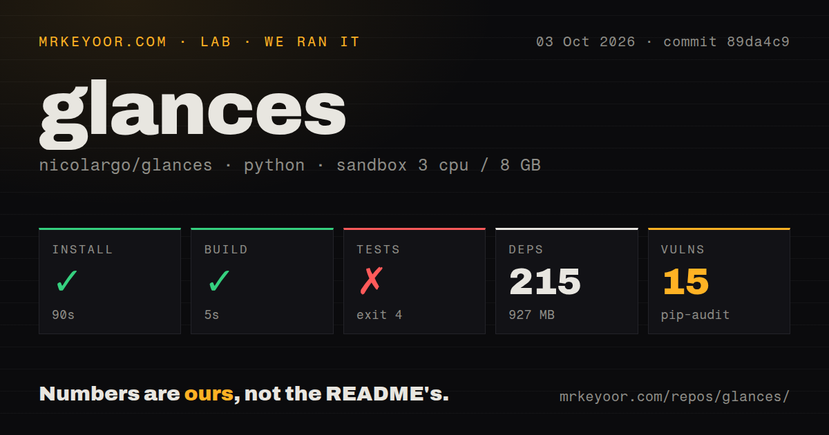Click the green checkmark in BUILD card

point(218,281)
